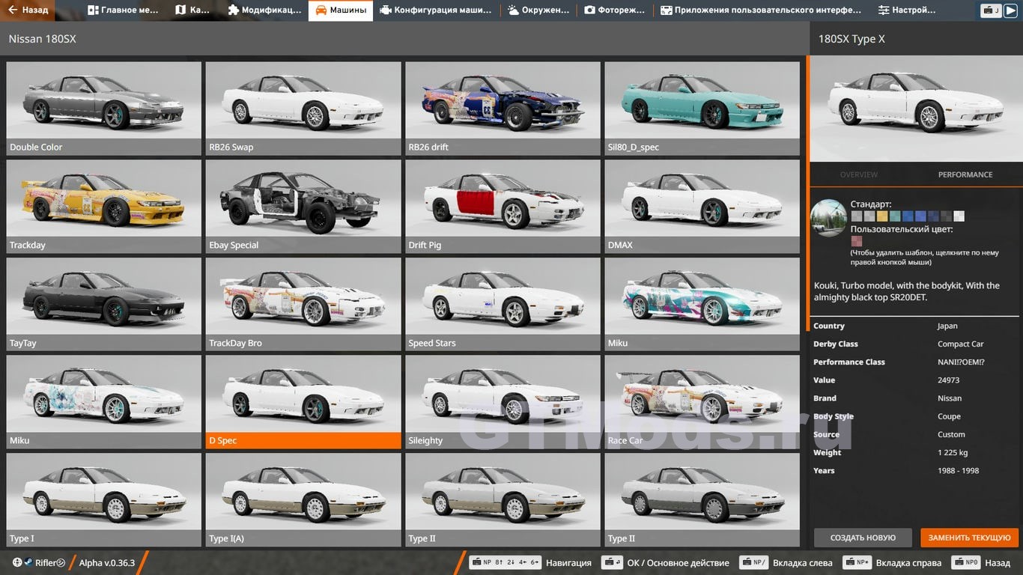Select the highlighted D Spec car

(x=303, y=401)
